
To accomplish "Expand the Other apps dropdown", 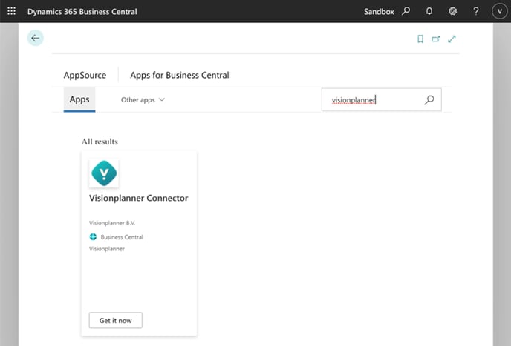I will pos(143,100).
